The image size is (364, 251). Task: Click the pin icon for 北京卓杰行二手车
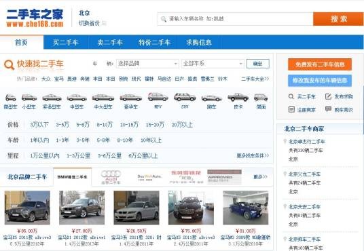pos(285,142)
